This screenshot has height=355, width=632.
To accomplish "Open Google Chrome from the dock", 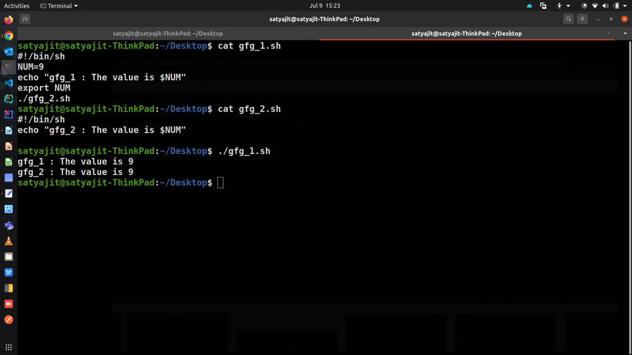I will (x=8, y=35).
